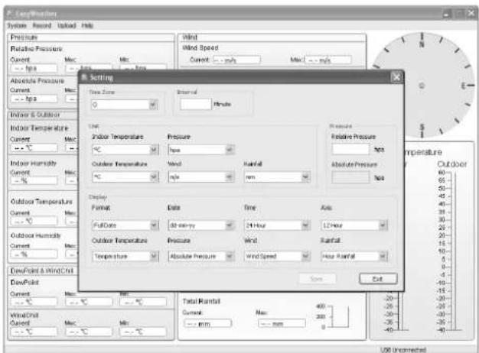Open the Indoor Temperature unit dropdown
Viewport: 479px width, 353px height.
point(125,150)
